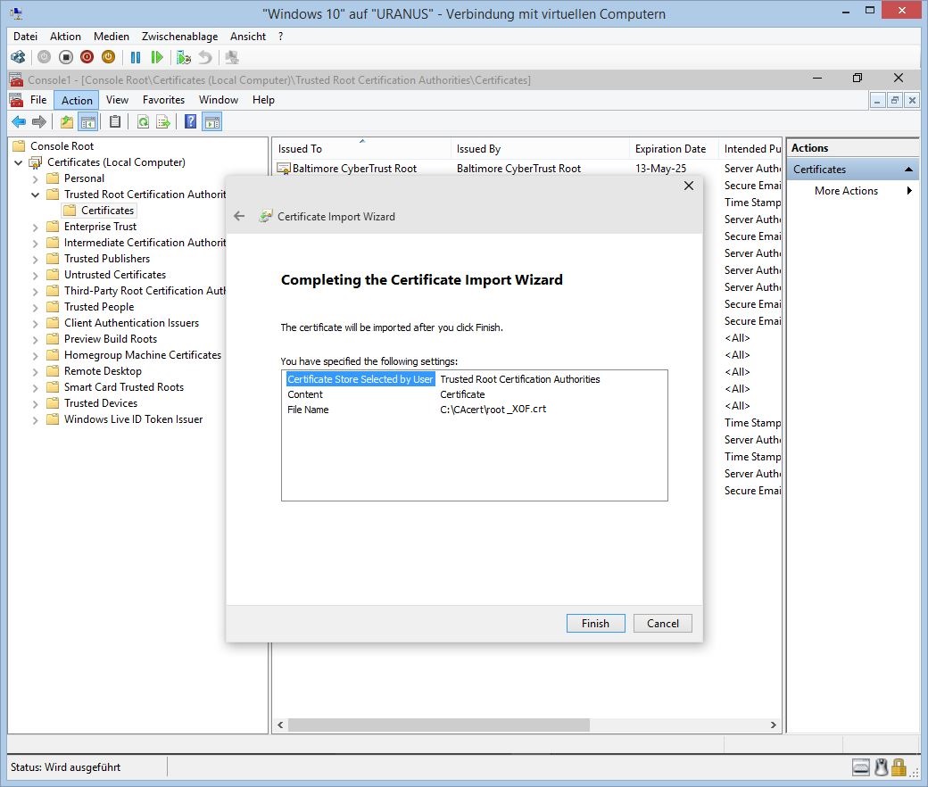928x787 pixels.
Task: Click the wizard's back arrow
Action: (239, 216)
